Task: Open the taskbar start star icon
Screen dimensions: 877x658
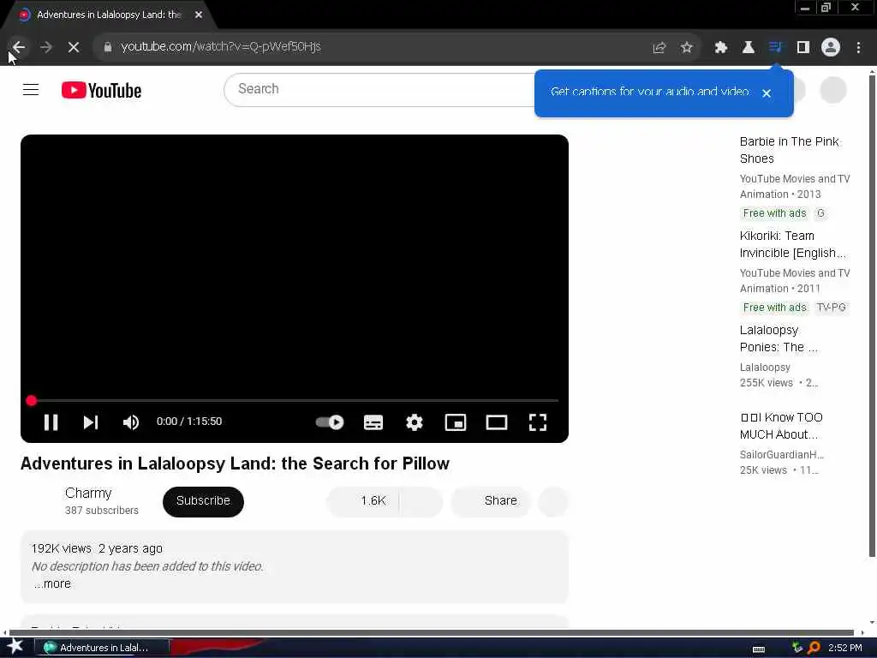Action: 14,647
